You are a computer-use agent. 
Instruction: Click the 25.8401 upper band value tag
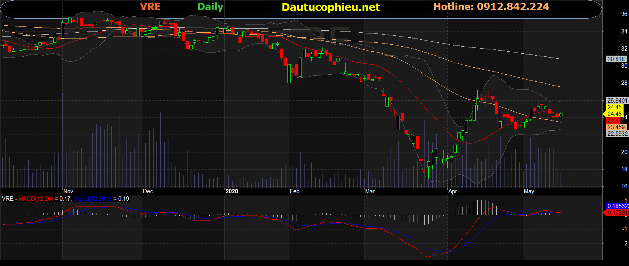617,101
